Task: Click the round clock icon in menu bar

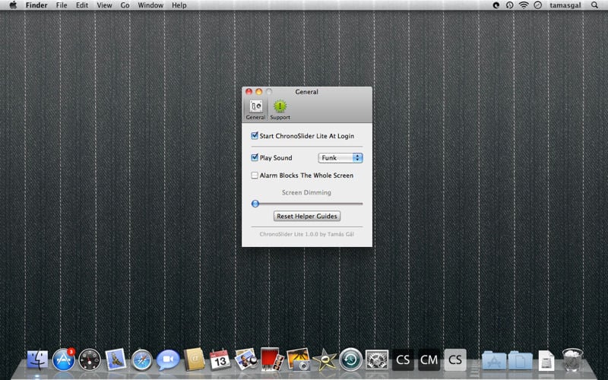Action: point(537,5)
